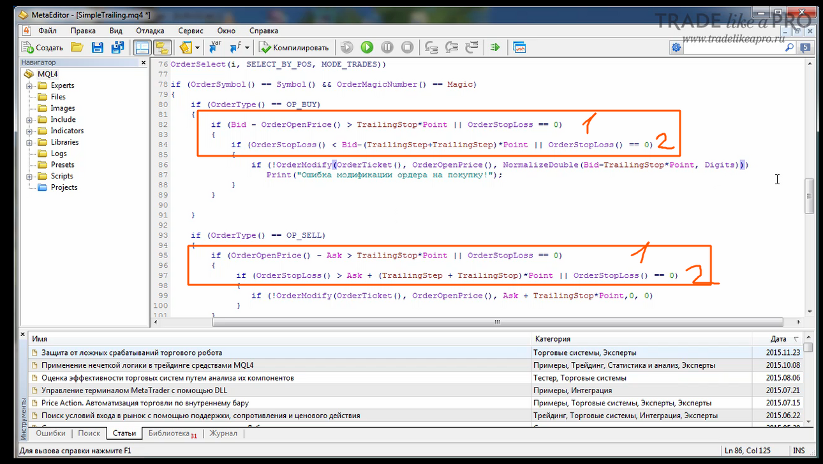Screen dimensions: 823x464
Task: Open the Файл menu
Action: pyautogui.click(x=47, y=31)
